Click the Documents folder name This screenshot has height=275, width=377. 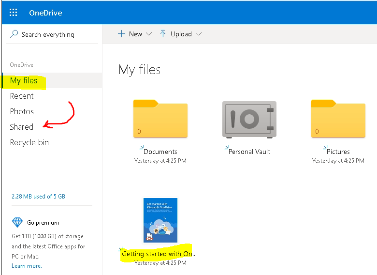pyautogui.click(x=160, y=152)
